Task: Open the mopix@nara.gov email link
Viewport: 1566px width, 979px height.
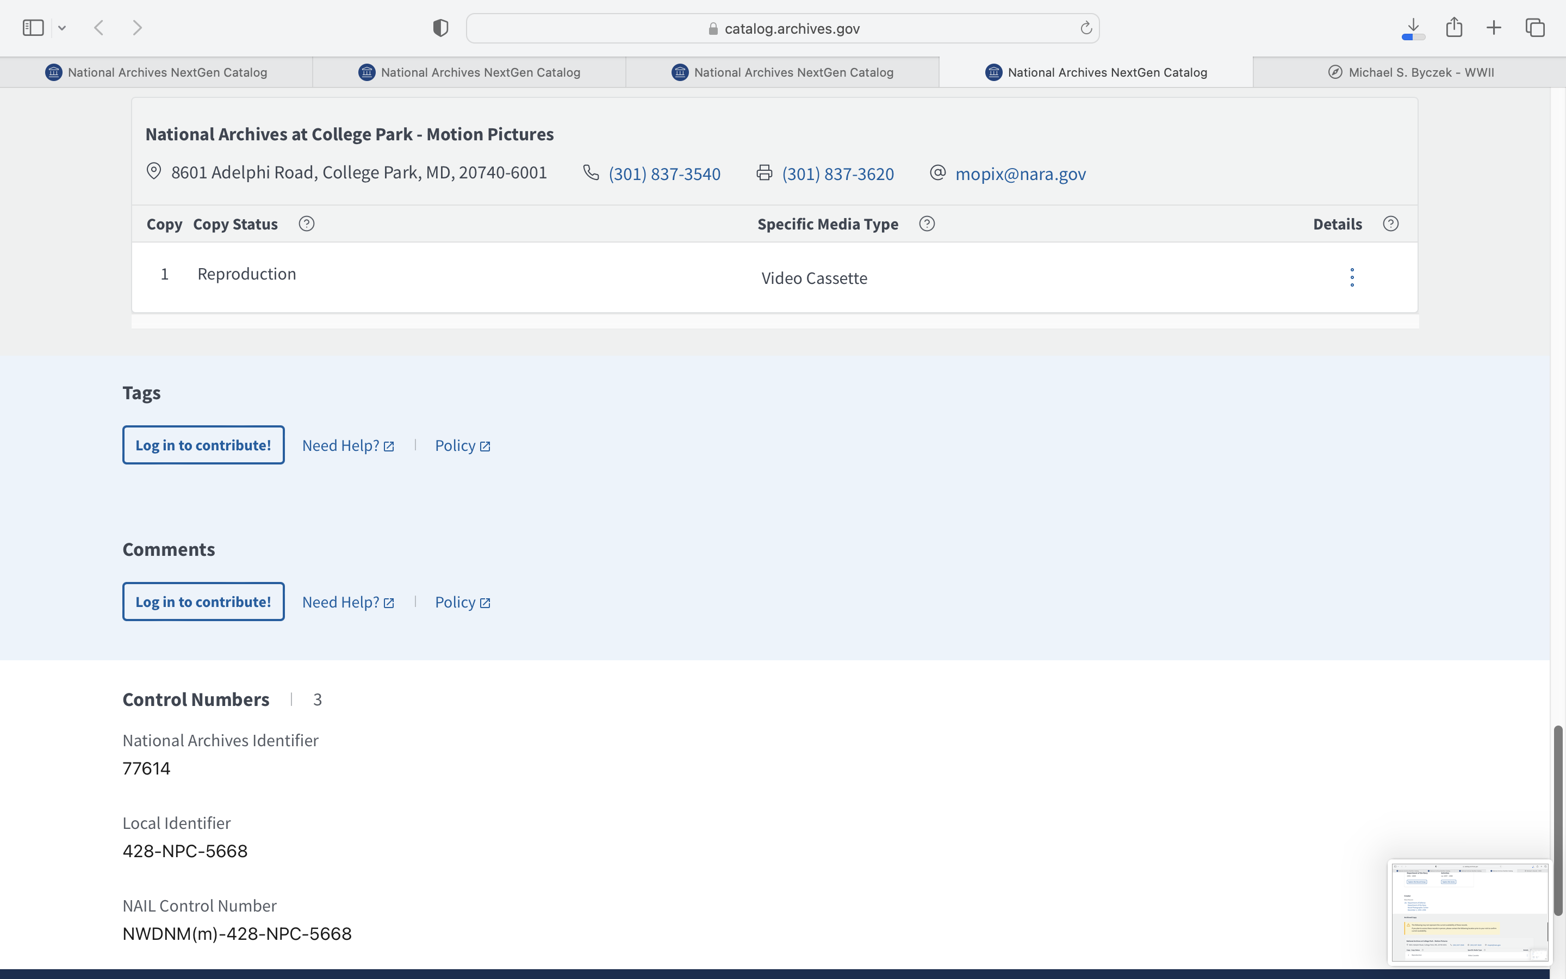Action: pos(1020,174)
